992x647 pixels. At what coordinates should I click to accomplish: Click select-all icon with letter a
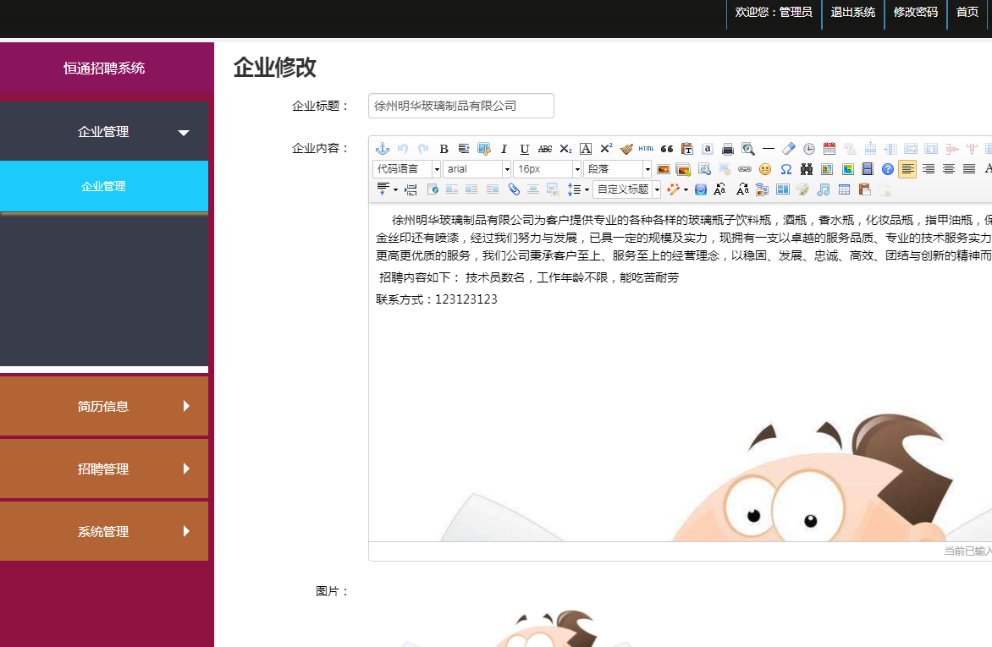708,149
